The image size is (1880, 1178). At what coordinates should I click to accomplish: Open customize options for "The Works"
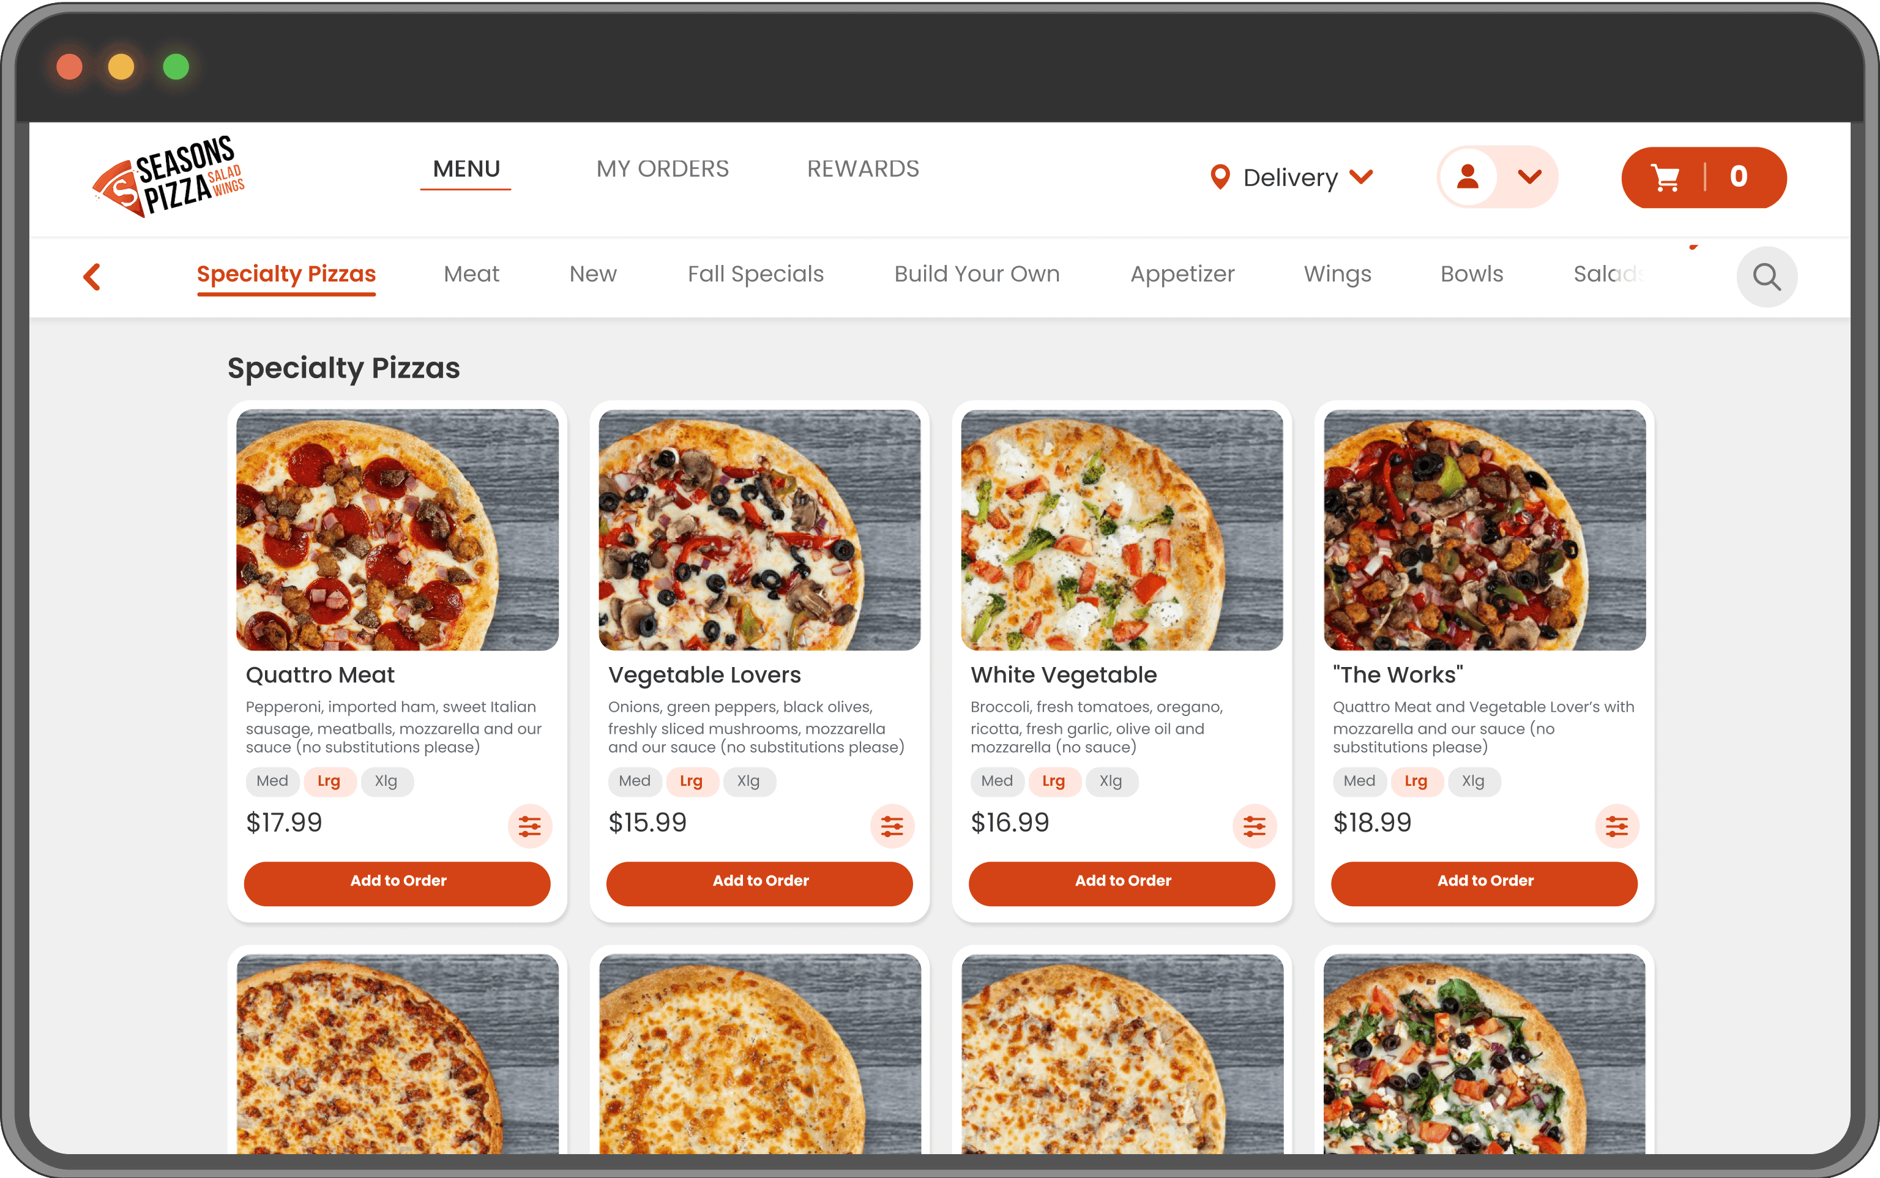(1617, 826)
